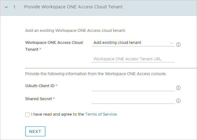Check the agree to Terms of Service box
Screen dimensions: 197x140
pyautogui.click(x=27, y=115)
